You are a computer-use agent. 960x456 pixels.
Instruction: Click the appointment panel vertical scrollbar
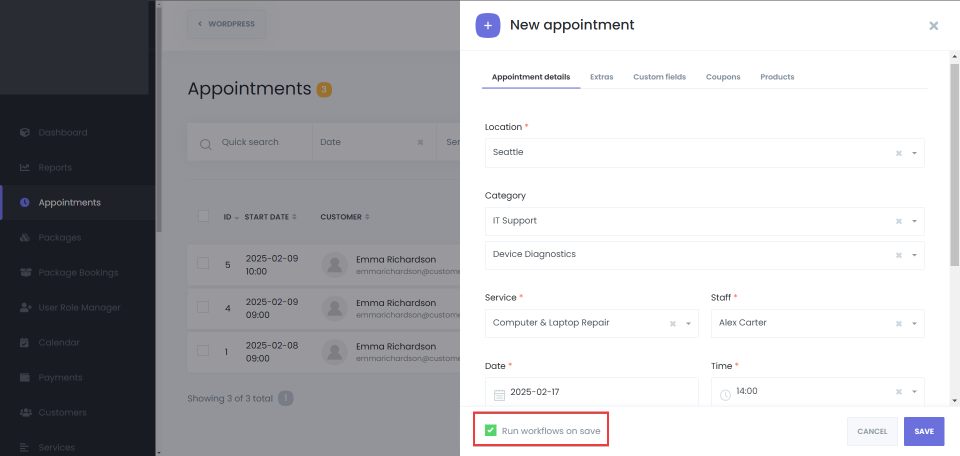tap(954, 165)
